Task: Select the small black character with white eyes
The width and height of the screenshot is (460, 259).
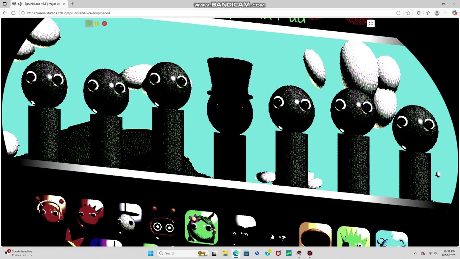Action: pos(277,237)
